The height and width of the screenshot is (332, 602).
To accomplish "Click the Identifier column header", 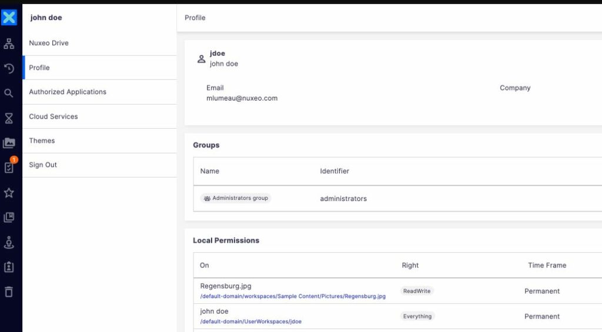I will coord(335,171).
